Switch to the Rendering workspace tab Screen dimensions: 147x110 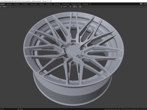click(x=57, y=4)
